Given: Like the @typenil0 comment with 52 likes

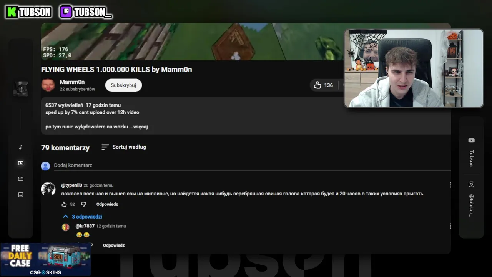Looking at the screenshot, I should click(x=64, y=204).
